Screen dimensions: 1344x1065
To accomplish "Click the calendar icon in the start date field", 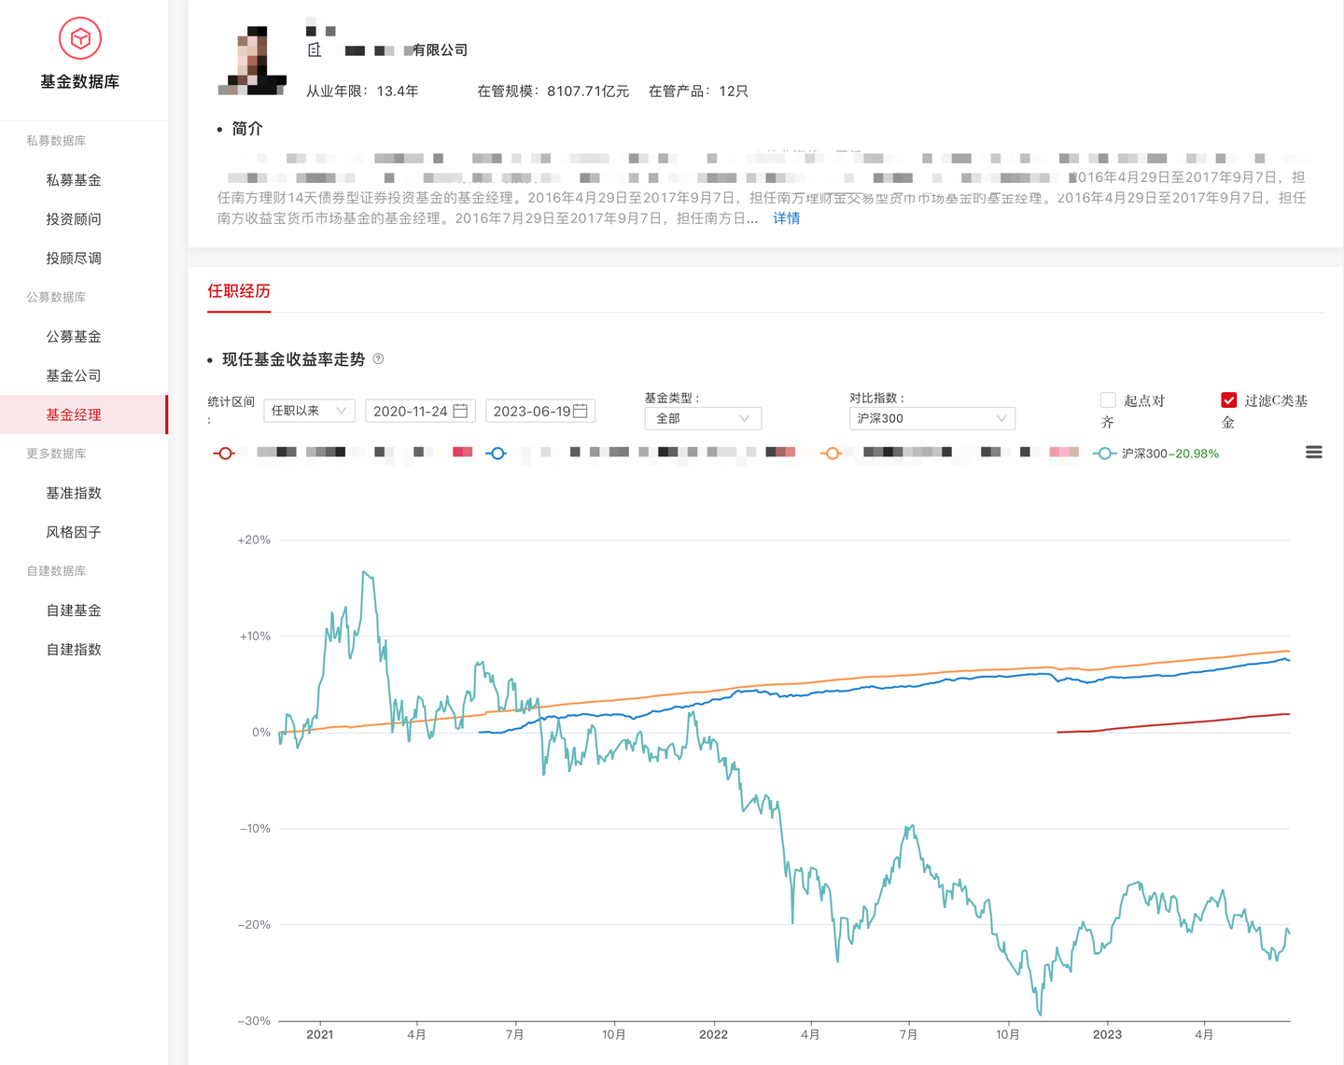I will (461, 411).
